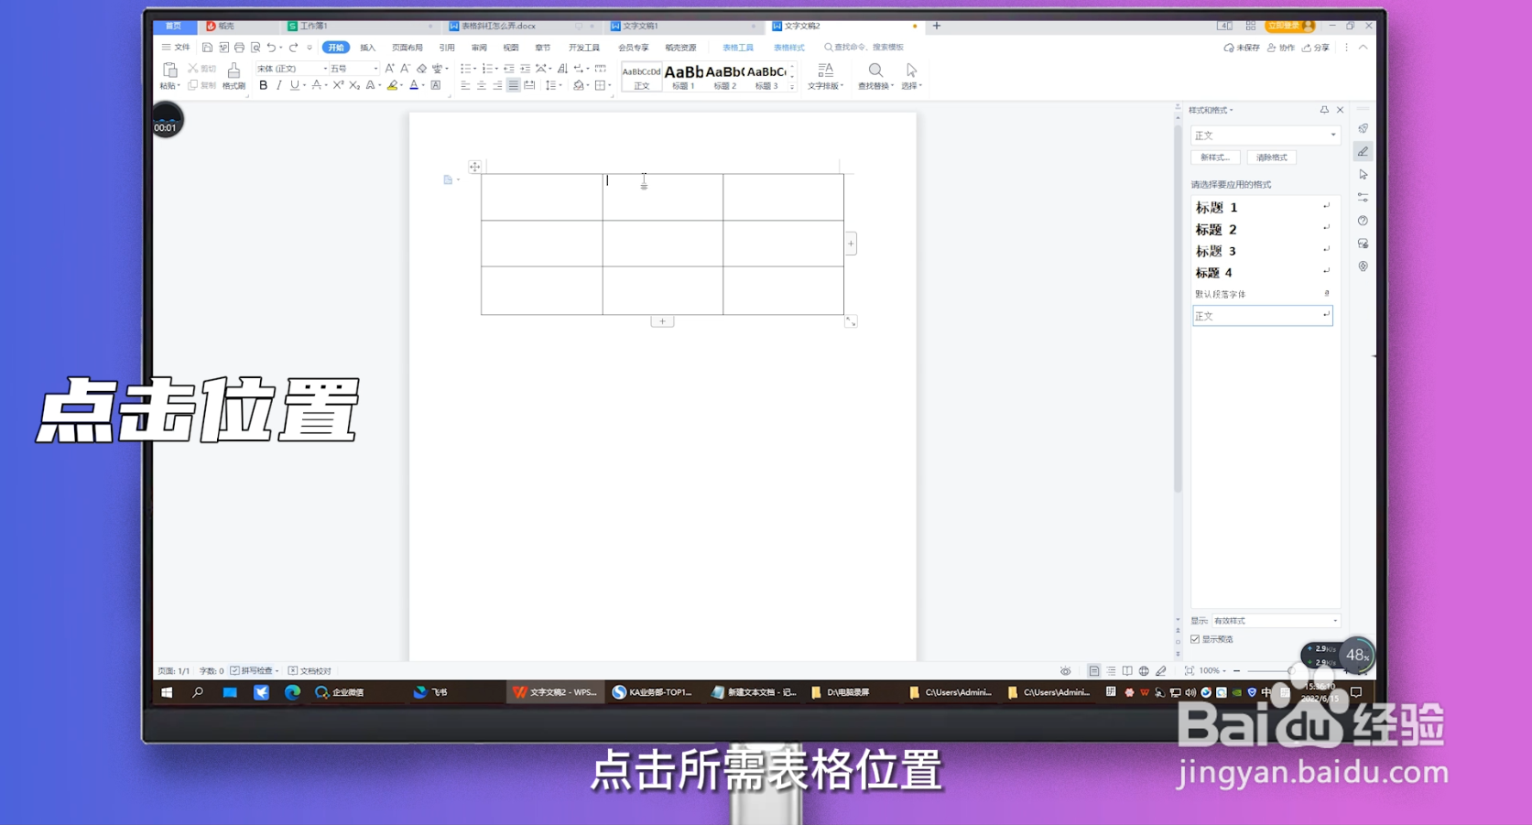The height and width of the screenshot is (825, 1532).
Task: Click the Clear formatting eraser icon
Action: click(x=421, y=69)
